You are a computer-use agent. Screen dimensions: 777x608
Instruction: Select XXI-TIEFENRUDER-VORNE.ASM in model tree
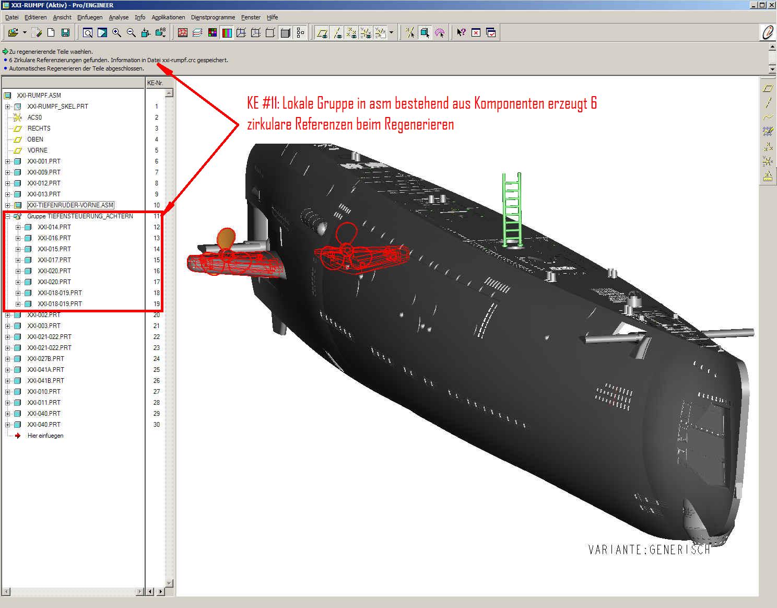pos(70,205)
